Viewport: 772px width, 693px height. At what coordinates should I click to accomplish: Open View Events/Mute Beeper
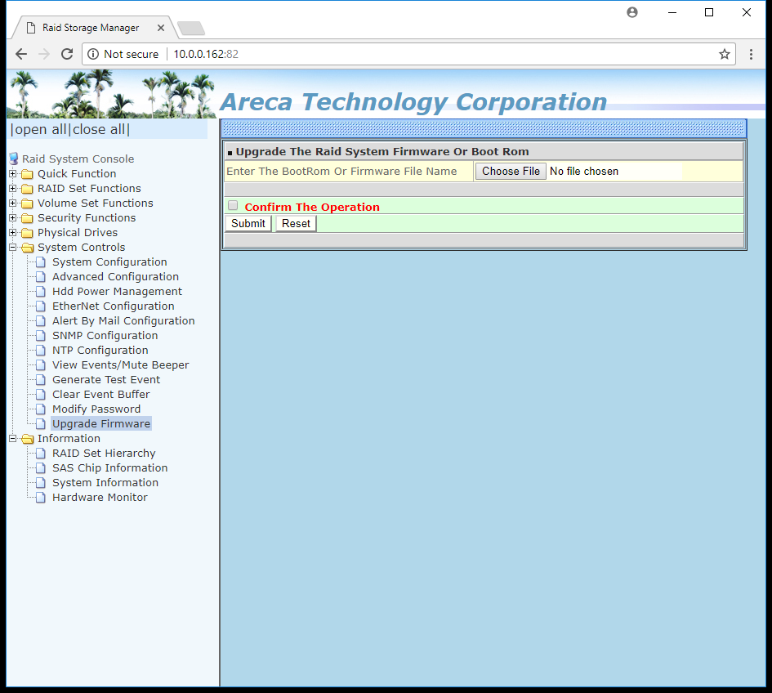[121, 365]
